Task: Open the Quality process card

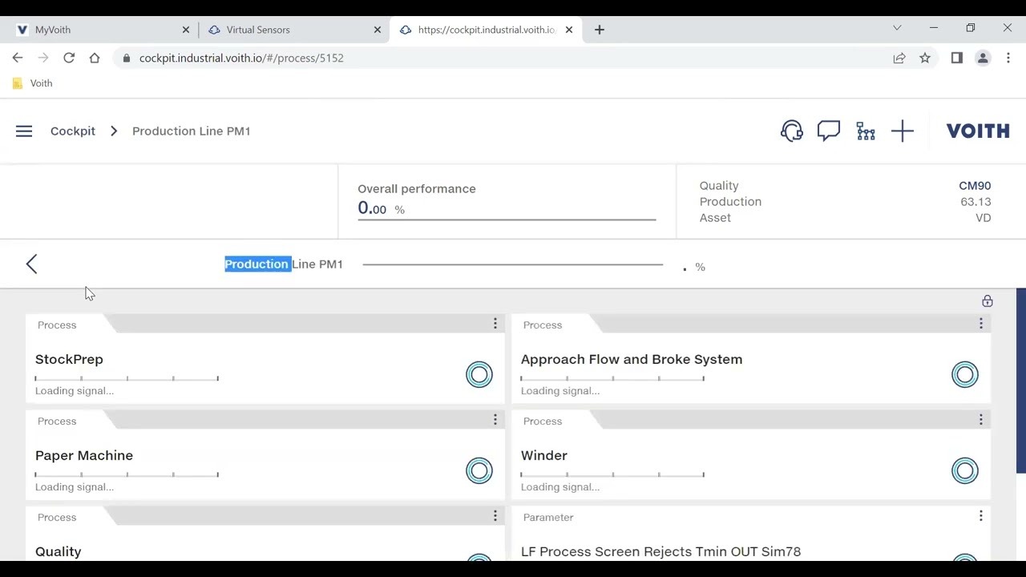Action: pyautogui.click(x=265, y=535)
